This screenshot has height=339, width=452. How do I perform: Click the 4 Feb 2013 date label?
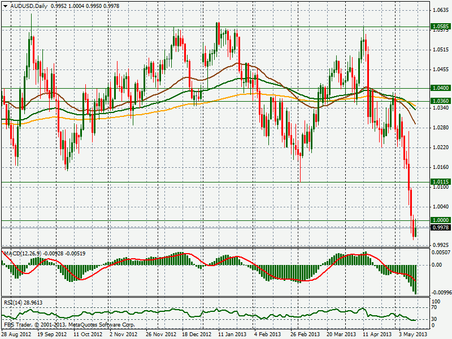click(x=267, y=334)
